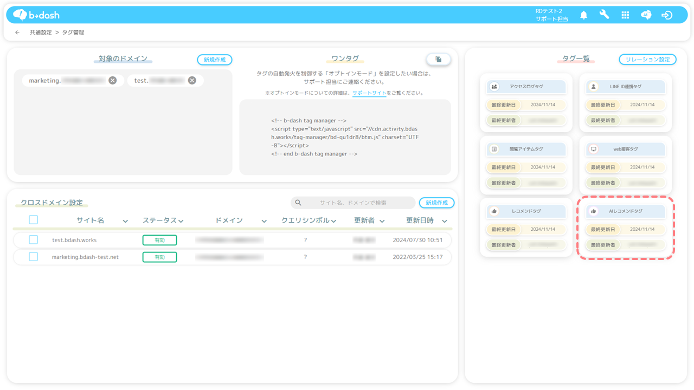Viewport: 694px width, 390px height.
Task: Expand the ドメイン column sort arrow
Action: pyautogui.click(x=264, y=221)
